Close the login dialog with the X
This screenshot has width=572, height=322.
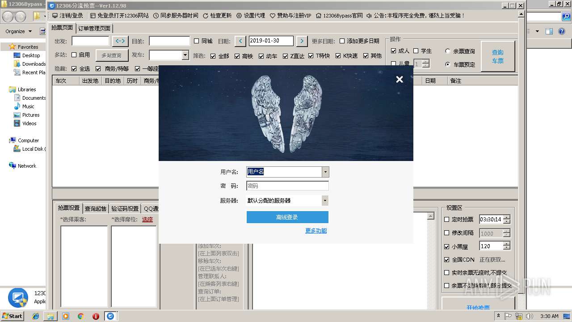tap(400, 79)
